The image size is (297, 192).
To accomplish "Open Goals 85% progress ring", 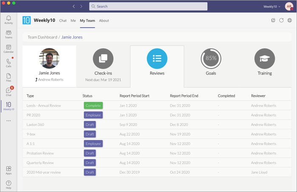I will (211, 59).
